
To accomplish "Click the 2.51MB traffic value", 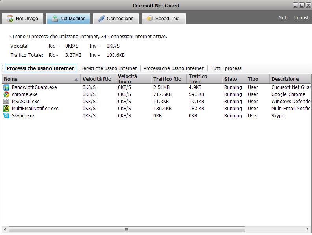I will (x=161, y=87).
